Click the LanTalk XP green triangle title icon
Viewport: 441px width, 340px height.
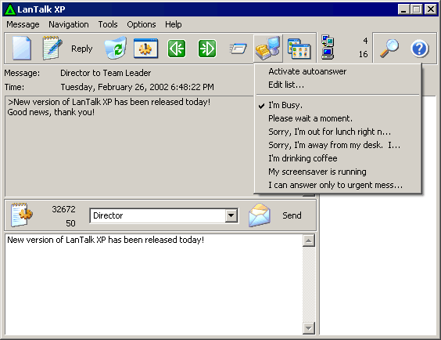10,9
